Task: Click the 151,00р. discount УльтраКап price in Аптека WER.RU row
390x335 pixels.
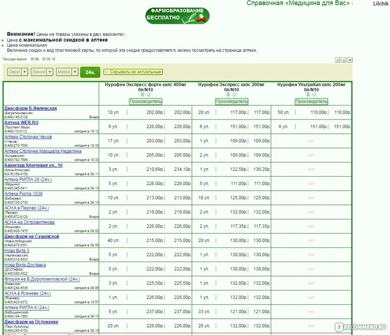Action: click(x=319, y=127)
